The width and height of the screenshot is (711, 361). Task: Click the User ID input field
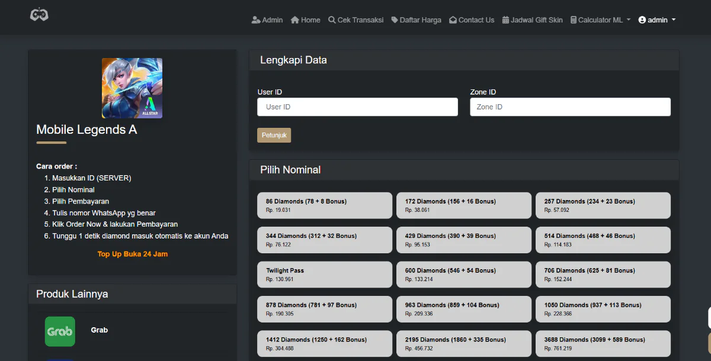tap(357, 107)
